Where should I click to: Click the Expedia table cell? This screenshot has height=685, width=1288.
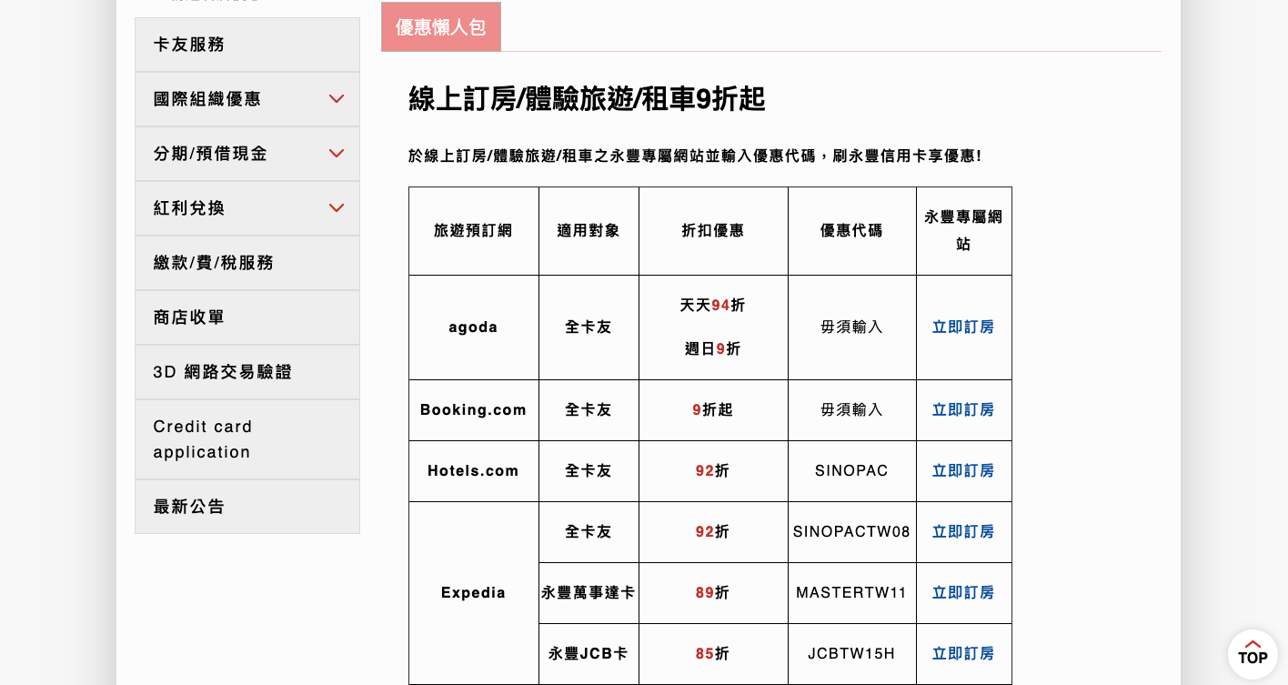click(473, 592)
